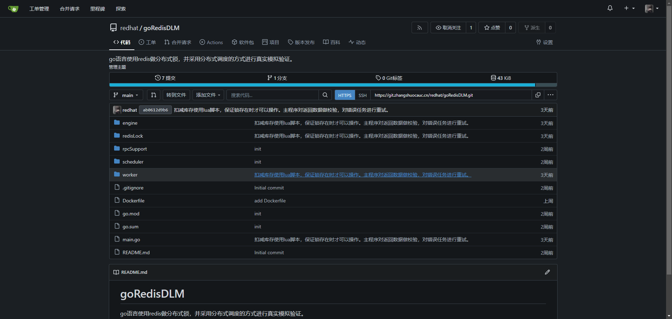
Task: Switch to the 合并请求 pull requests tab
Action: pyautogui.click(x=178, y=42)
